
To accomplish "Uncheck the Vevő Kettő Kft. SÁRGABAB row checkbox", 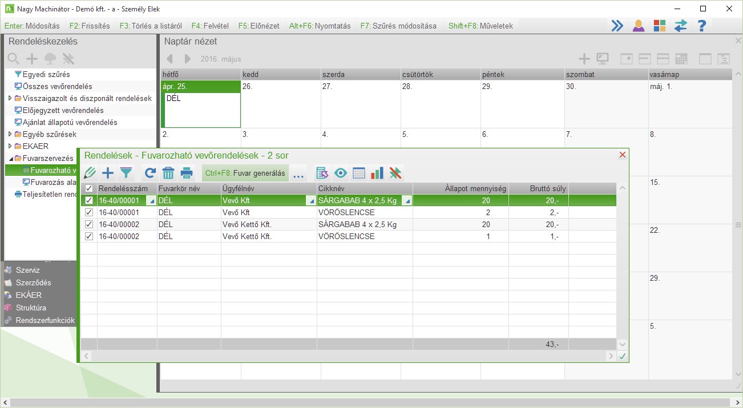I will (88, 224).
